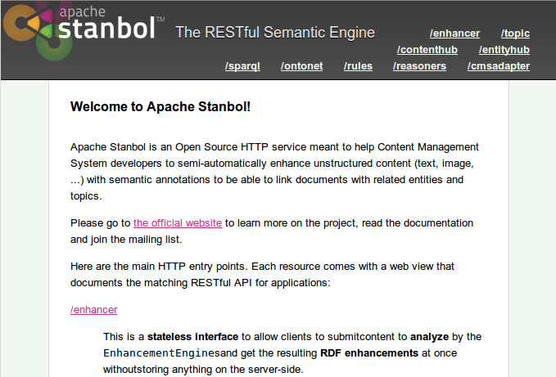Click the bold 'stateless interface' text
The image size is (556, 377).
(192, 337)
